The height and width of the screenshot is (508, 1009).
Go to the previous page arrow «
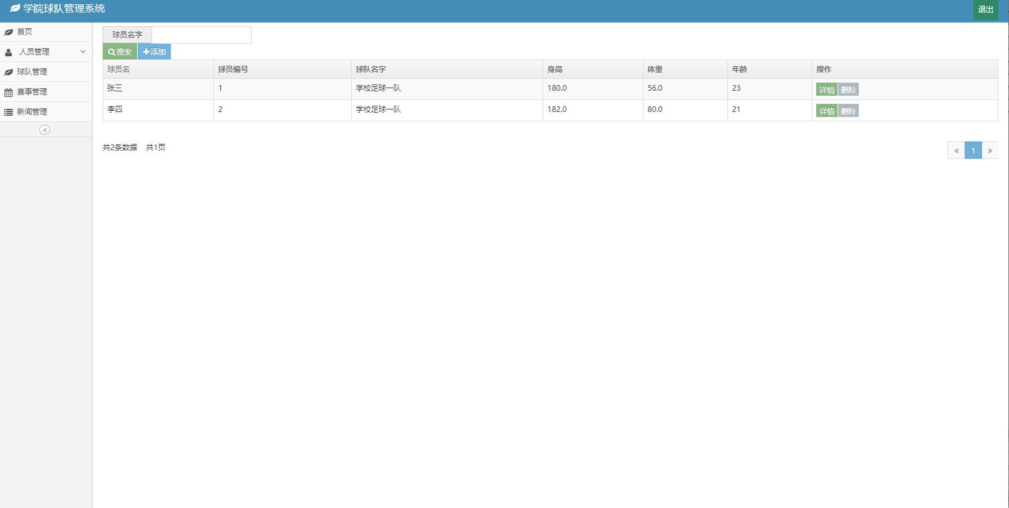pos(956,150)
